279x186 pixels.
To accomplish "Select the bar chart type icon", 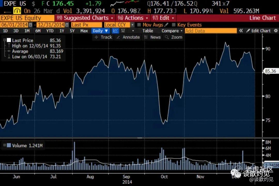I will pos(123,31).
